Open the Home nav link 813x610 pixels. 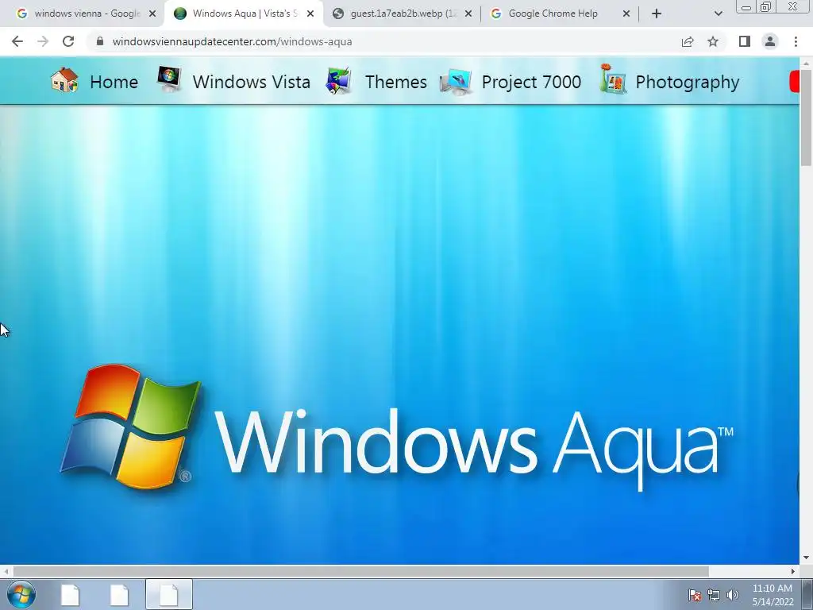point(114,82)
